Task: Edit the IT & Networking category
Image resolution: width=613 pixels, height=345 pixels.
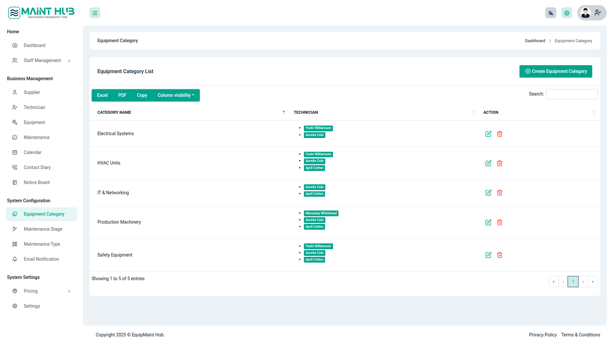Action: pos(488,193)
